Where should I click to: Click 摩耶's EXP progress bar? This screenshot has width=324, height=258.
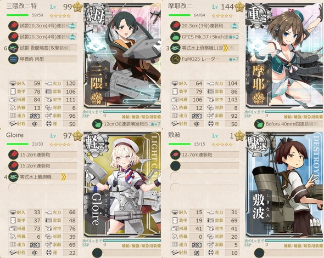294,112
